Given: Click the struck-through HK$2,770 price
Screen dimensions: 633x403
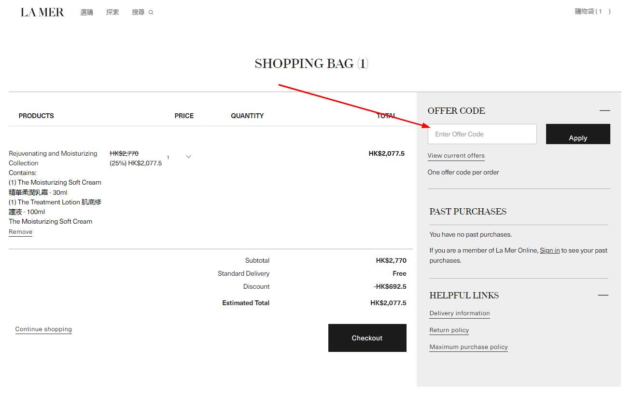Looking at the screenshot, I should point(124,153).
